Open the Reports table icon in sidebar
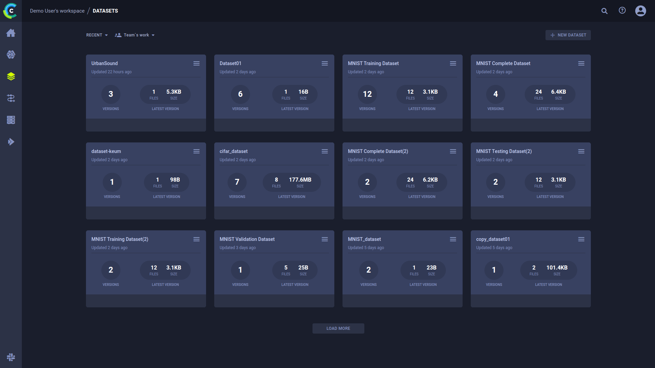This screenshot has width=655, height=368. tap(11, 120)
